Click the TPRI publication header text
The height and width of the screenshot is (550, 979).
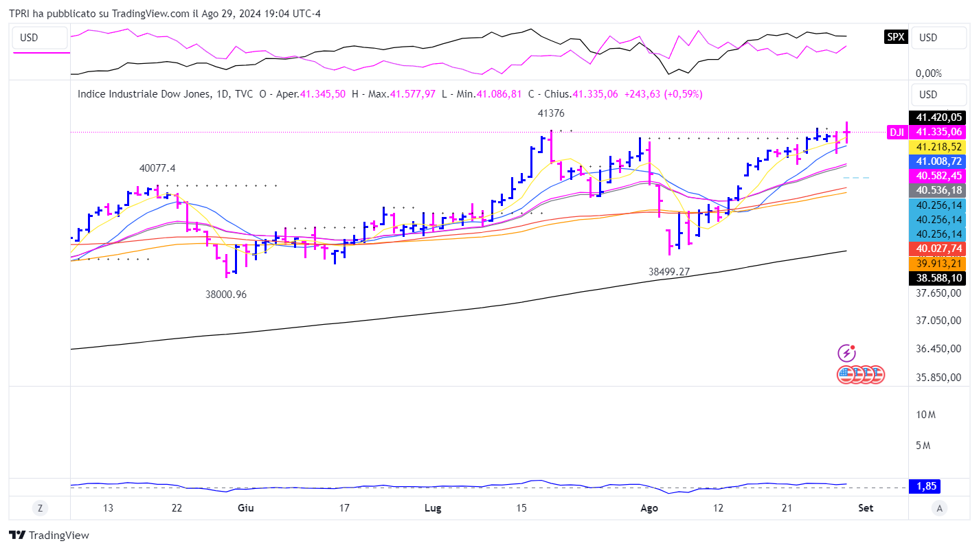tap(164, 14)
